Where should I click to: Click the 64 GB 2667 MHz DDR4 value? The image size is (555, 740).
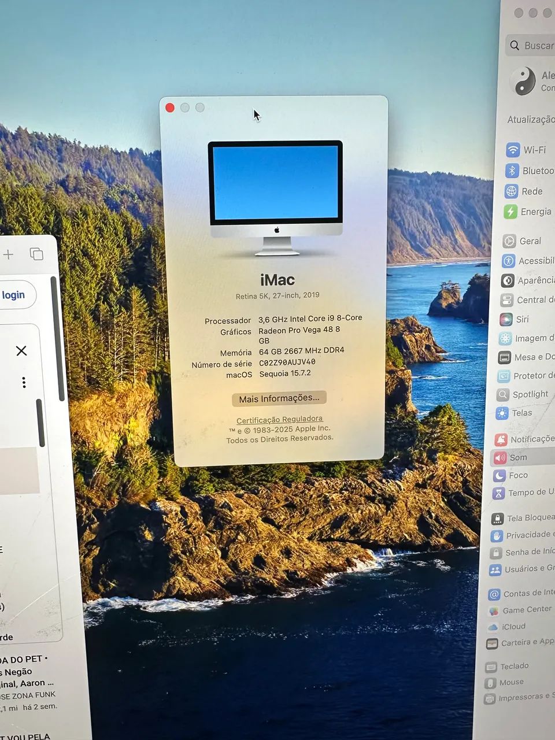301,351
